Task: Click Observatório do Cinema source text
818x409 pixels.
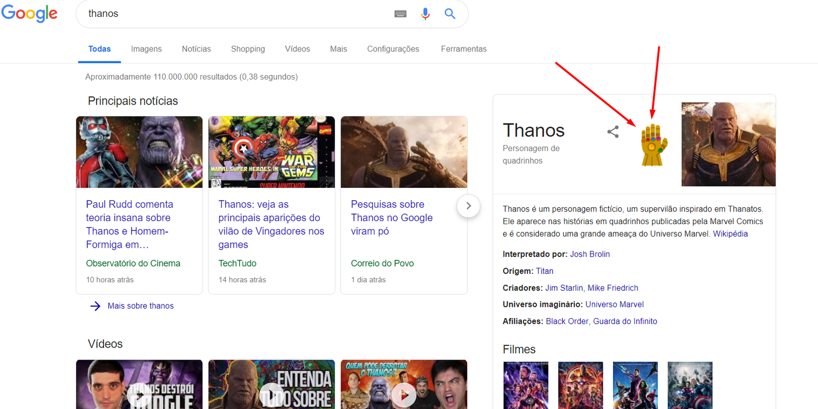Action: 133,263
